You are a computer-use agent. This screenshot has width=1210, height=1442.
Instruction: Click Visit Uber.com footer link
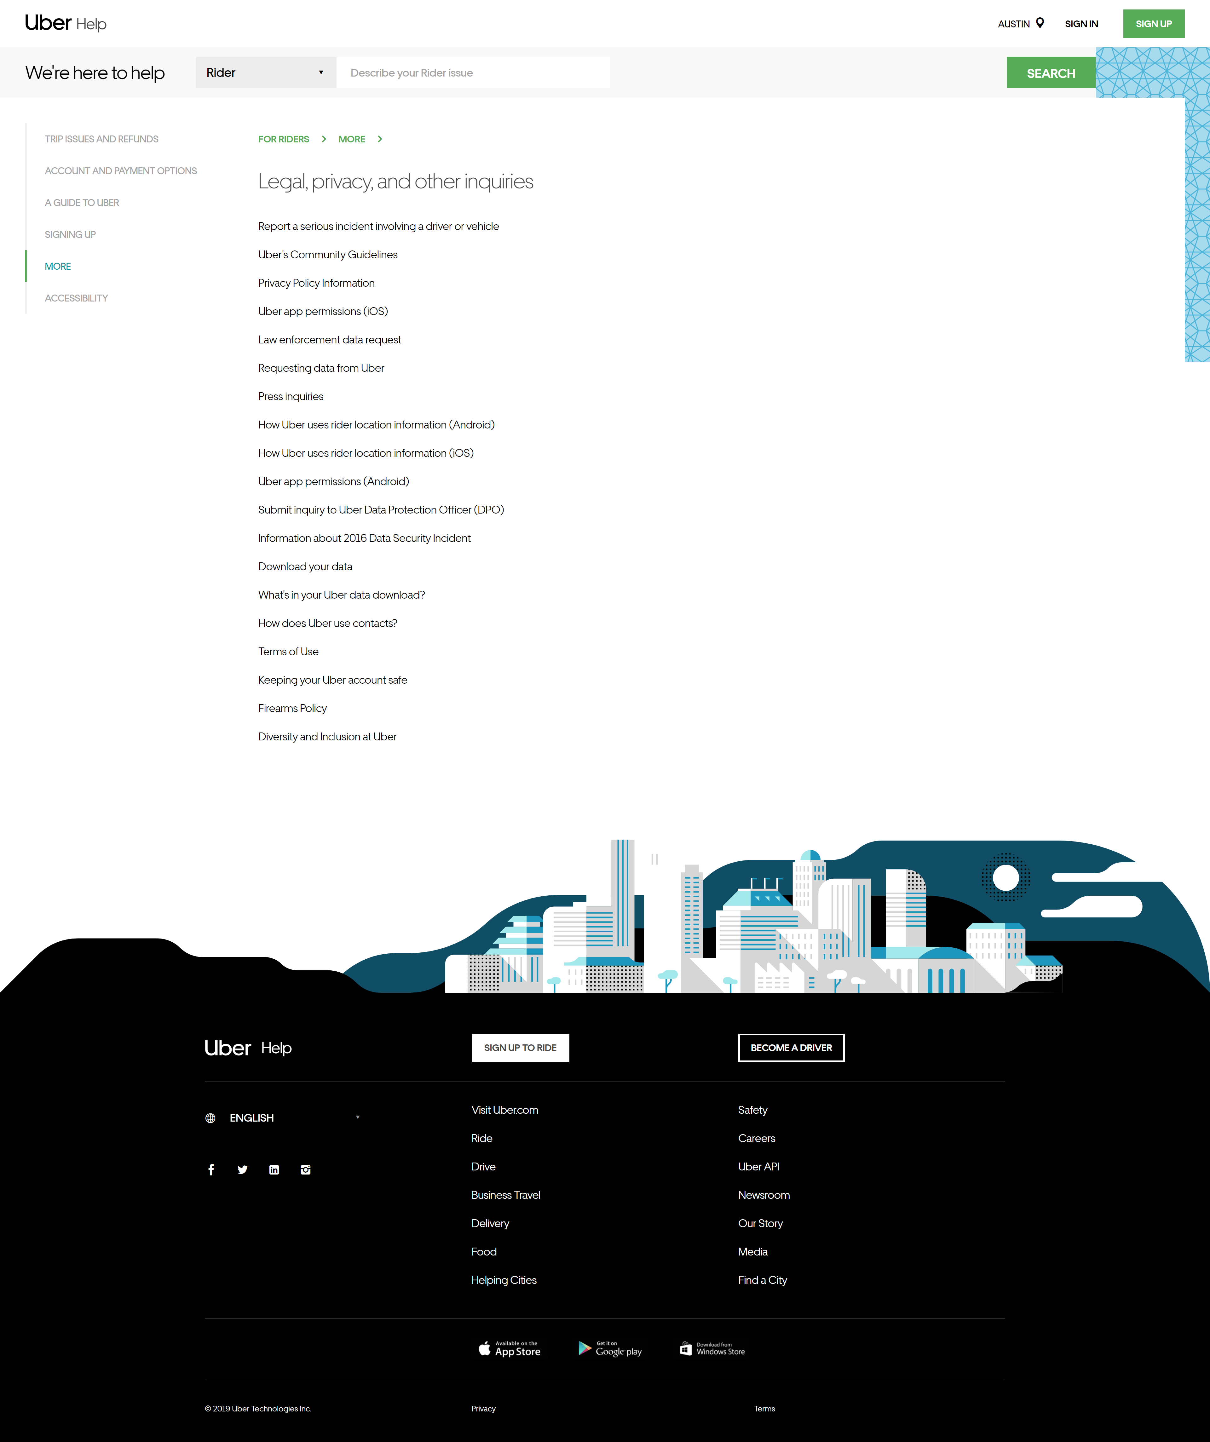(x=505, y=1110)
